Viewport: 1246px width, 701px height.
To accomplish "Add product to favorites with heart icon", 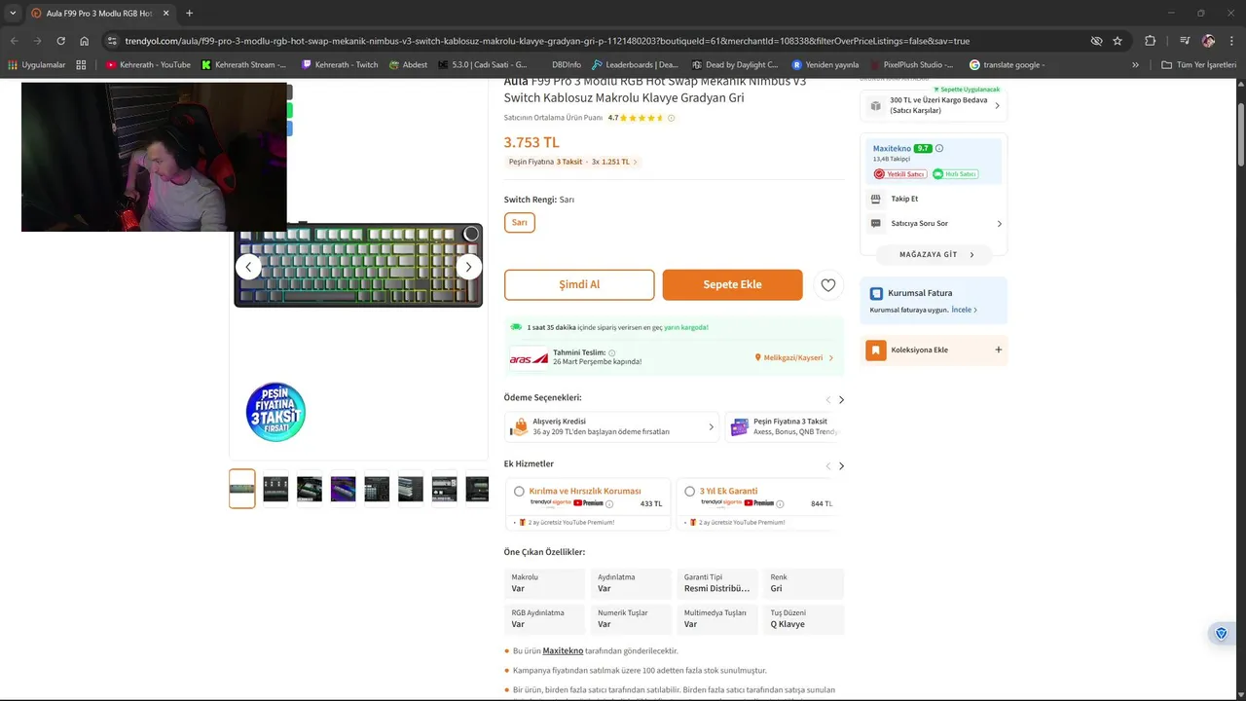I will (827, 284).
